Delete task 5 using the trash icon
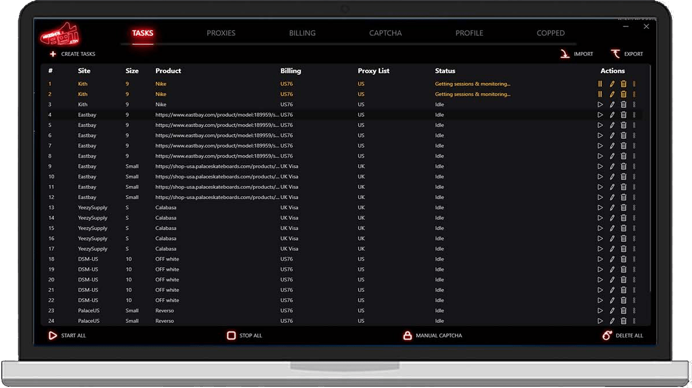This screenshot has width=692, height=388. coord(623,125)
